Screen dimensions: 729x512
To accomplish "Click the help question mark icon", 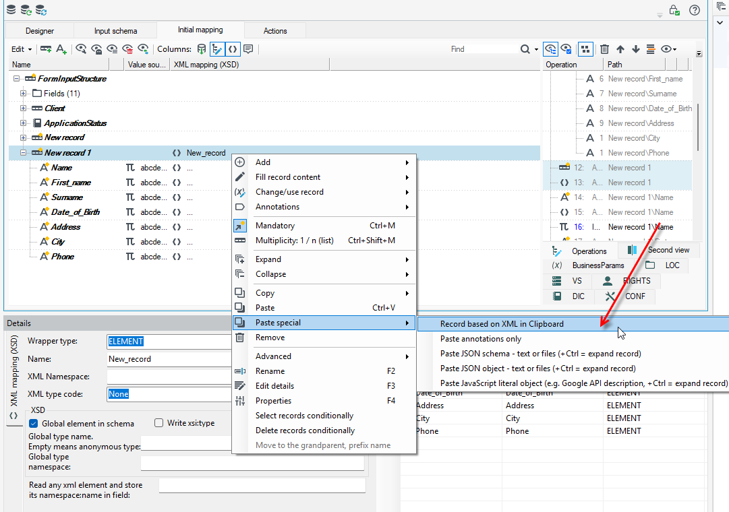I will coord(695,9).
